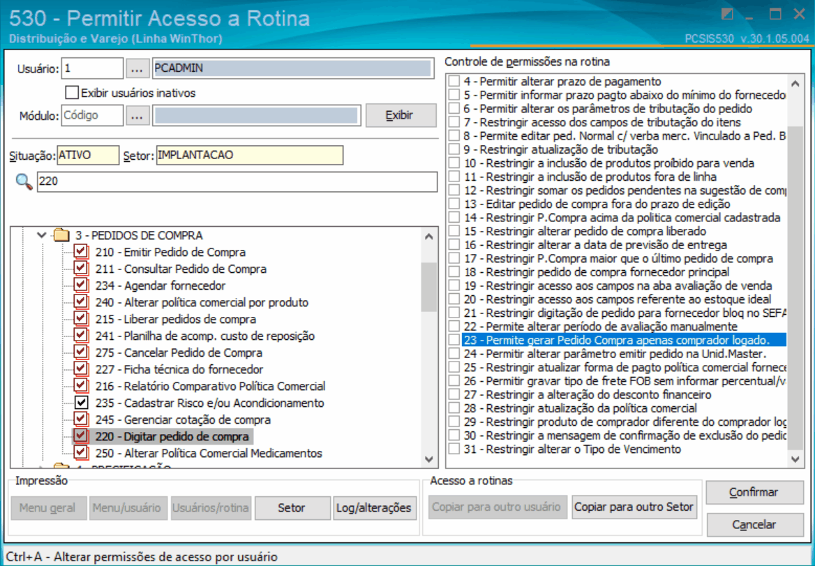Screen dimensions: 815x566
Task: Click the Exibir button
Action: coord(401,115)
